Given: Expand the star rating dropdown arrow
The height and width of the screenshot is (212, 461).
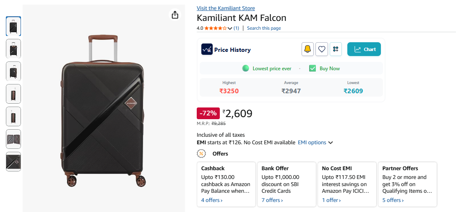Looking at the screenshot, I should tap(230, 28).
